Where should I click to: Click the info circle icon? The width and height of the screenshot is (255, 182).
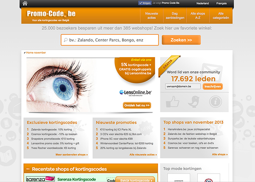coord(216,102)
